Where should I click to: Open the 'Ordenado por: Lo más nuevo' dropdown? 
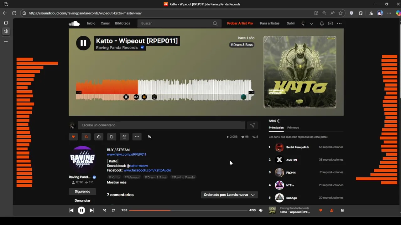[x=229, y=195]
